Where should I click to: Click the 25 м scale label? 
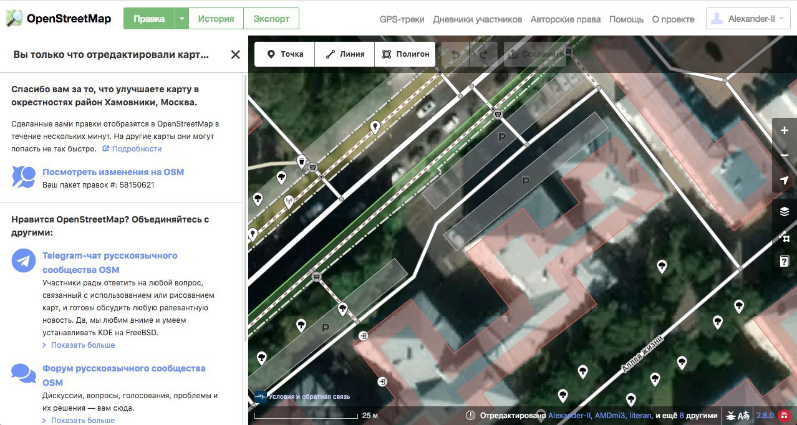click(x=370, y=416)
